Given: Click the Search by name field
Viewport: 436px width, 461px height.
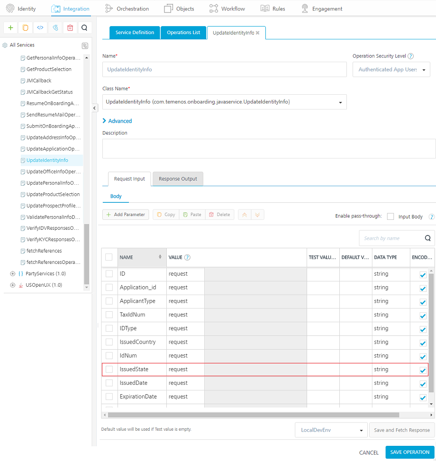Looking at the screenshot, I should click(x=391, y=238).
